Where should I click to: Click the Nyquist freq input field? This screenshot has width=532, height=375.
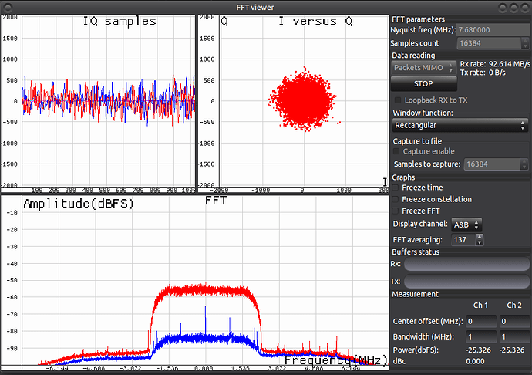coord(493,29)
